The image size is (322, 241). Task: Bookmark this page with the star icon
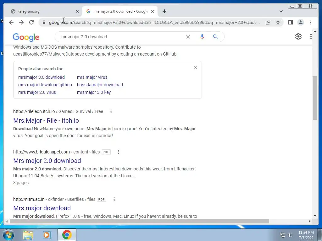pos(278,22)
